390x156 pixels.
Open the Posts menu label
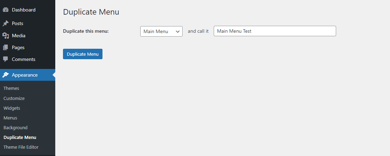tap(17, 24)
